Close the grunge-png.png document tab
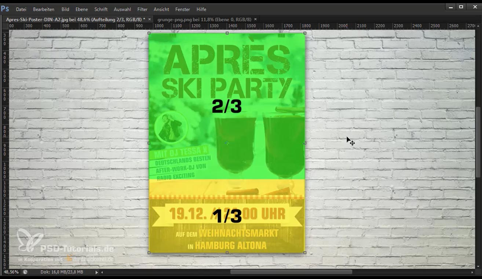The width and height of the screenshot is (482, 279). (x=255, y=19)
